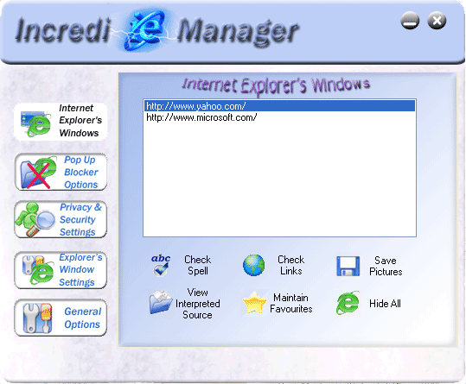
Task: Click the abc Check Spell icon
Action: click(161, 266)
